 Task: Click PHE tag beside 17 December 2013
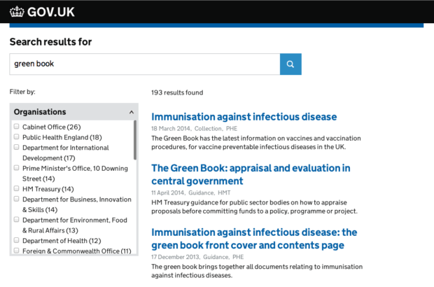click(238, 257)
